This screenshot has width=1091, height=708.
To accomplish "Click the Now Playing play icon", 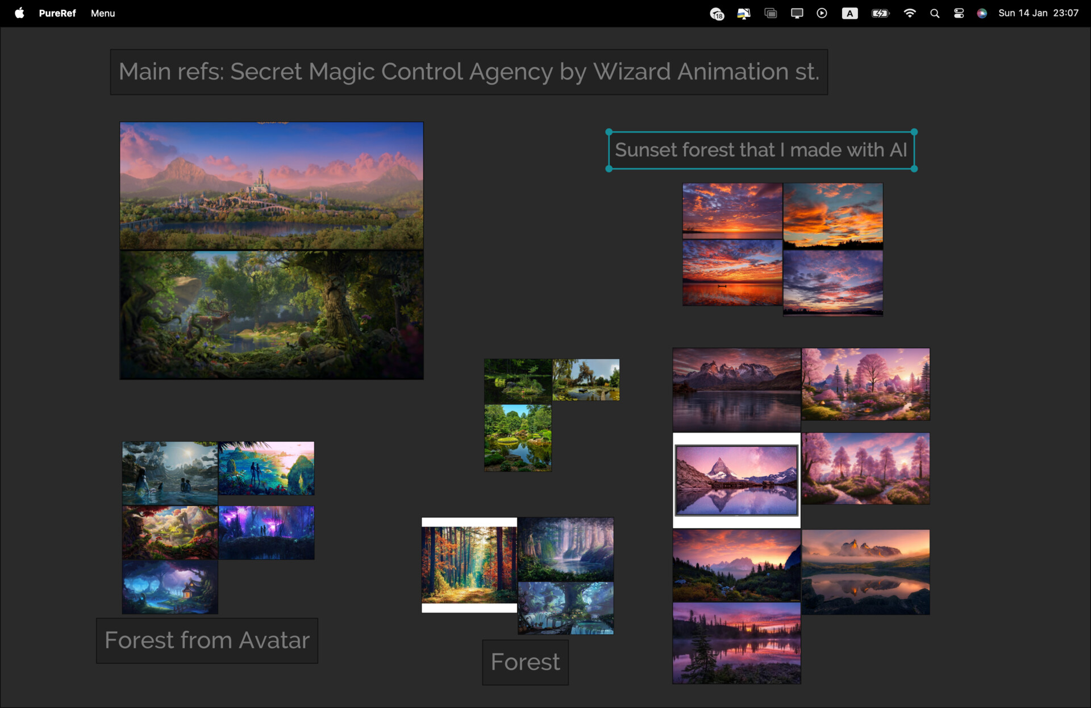I will coord(822,13).
